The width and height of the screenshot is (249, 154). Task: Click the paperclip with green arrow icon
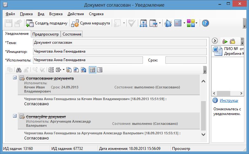coord(225,41)
